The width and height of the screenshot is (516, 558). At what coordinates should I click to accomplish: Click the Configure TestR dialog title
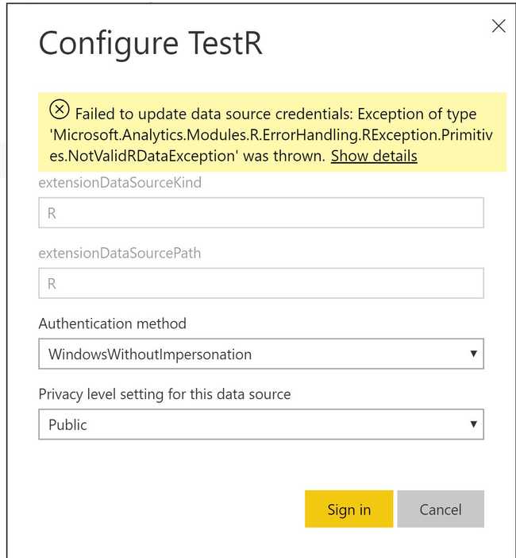[x=151, y=45]
